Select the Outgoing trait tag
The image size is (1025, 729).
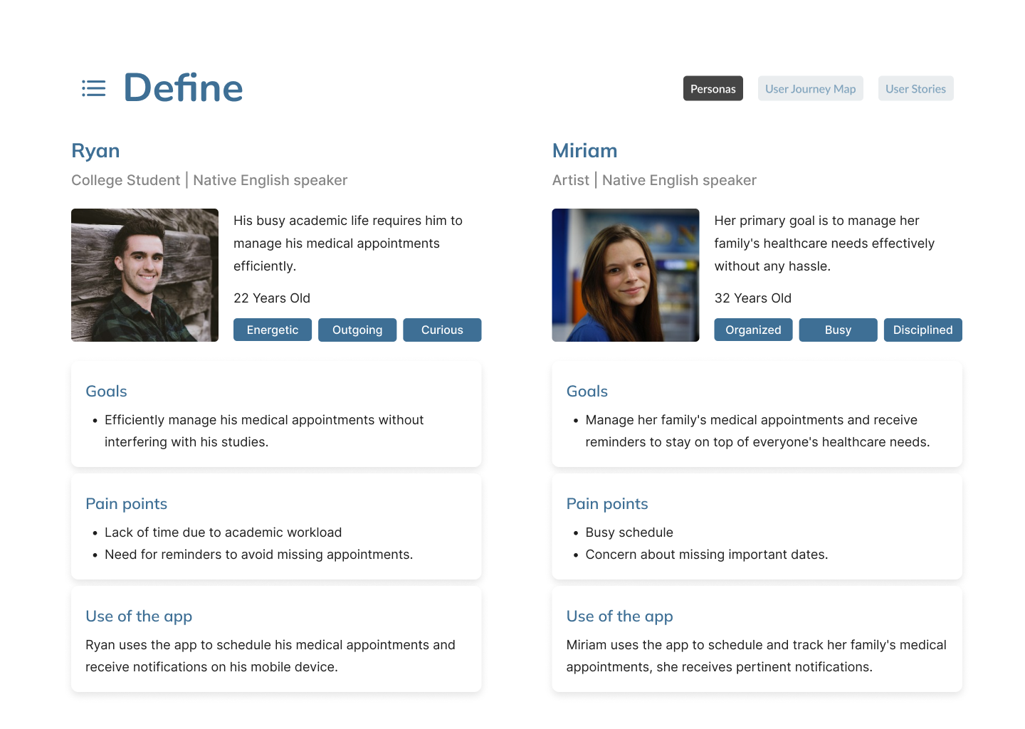[357, 330]
